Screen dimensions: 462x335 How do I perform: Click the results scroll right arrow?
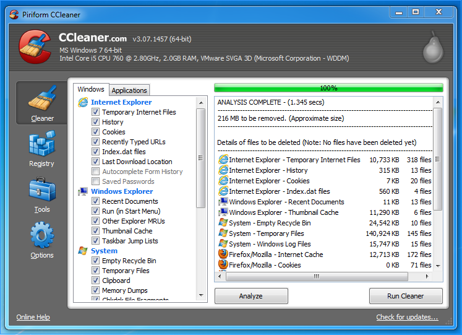click(x=427, y=276)
